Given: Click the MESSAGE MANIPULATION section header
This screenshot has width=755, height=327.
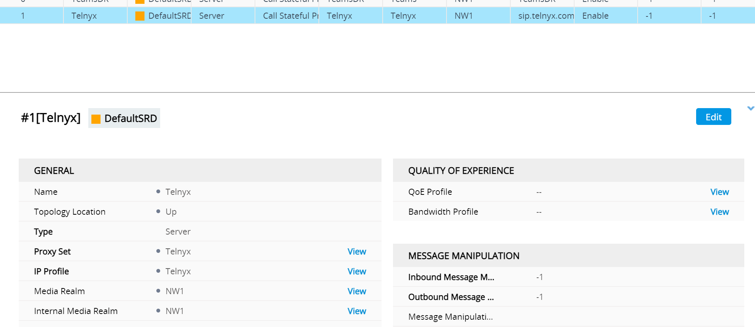Looking at the screenshot, I should click(x=463, y=256).
